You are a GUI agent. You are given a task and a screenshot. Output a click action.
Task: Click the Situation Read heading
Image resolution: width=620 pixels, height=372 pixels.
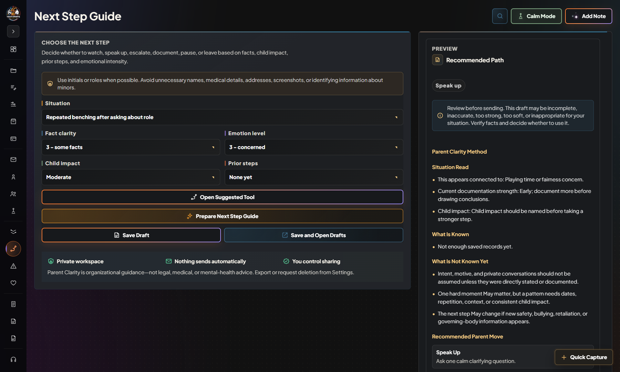click(x=450, y=167)
